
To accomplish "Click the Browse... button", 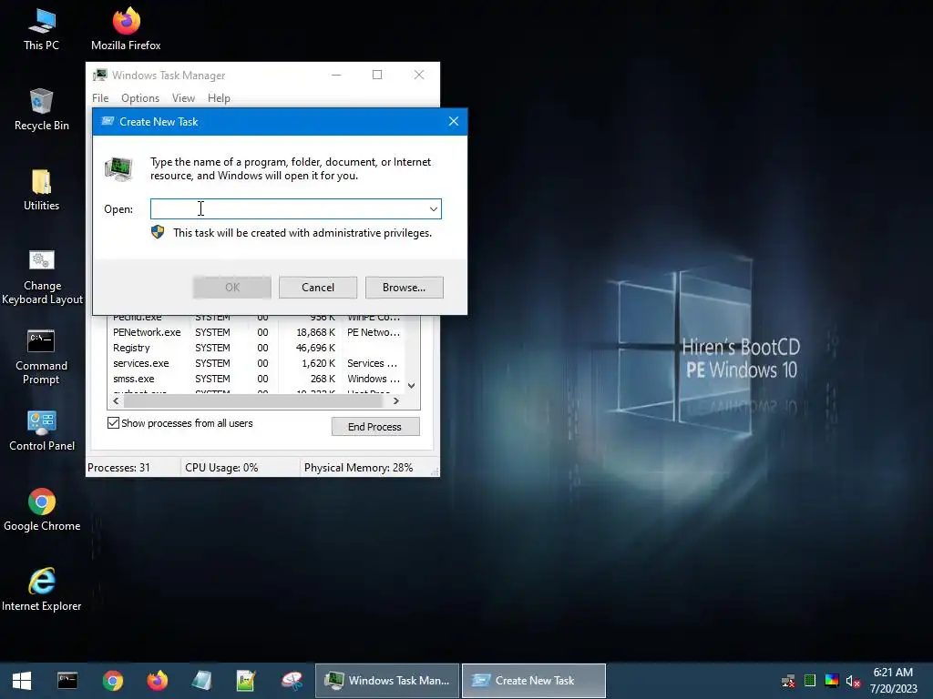I will tap(404, 288).
